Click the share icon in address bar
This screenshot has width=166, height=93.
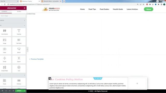[141, 4]
